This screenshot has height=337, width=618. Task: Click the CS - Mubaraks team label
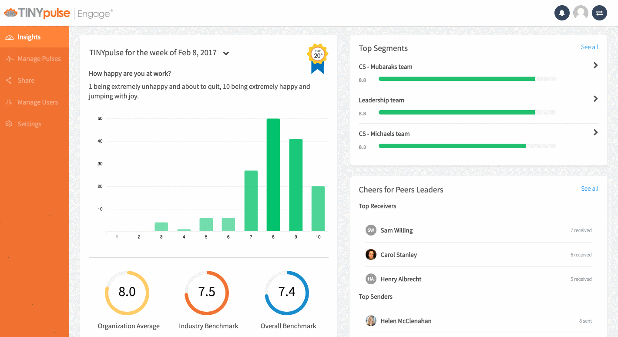point(386,67)
